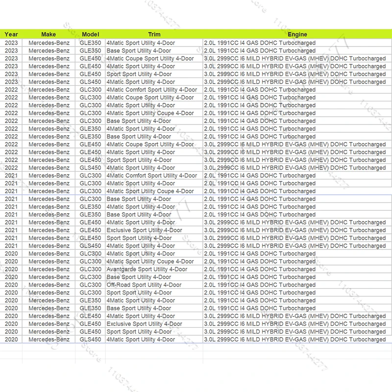Click the 2021 '4Matic Comfort Sport Utility 4-Door' cell
Image resolution: width=392 pixels, height=392 pixels.
[x=154, y=175]
